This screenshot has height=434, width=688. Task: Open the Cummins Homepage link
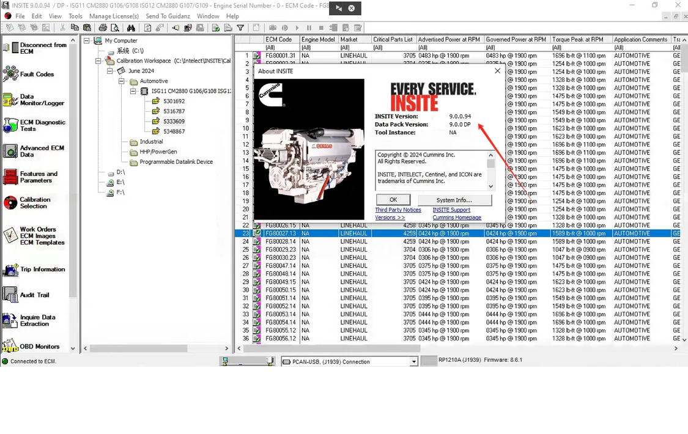[x=457, y=217]
